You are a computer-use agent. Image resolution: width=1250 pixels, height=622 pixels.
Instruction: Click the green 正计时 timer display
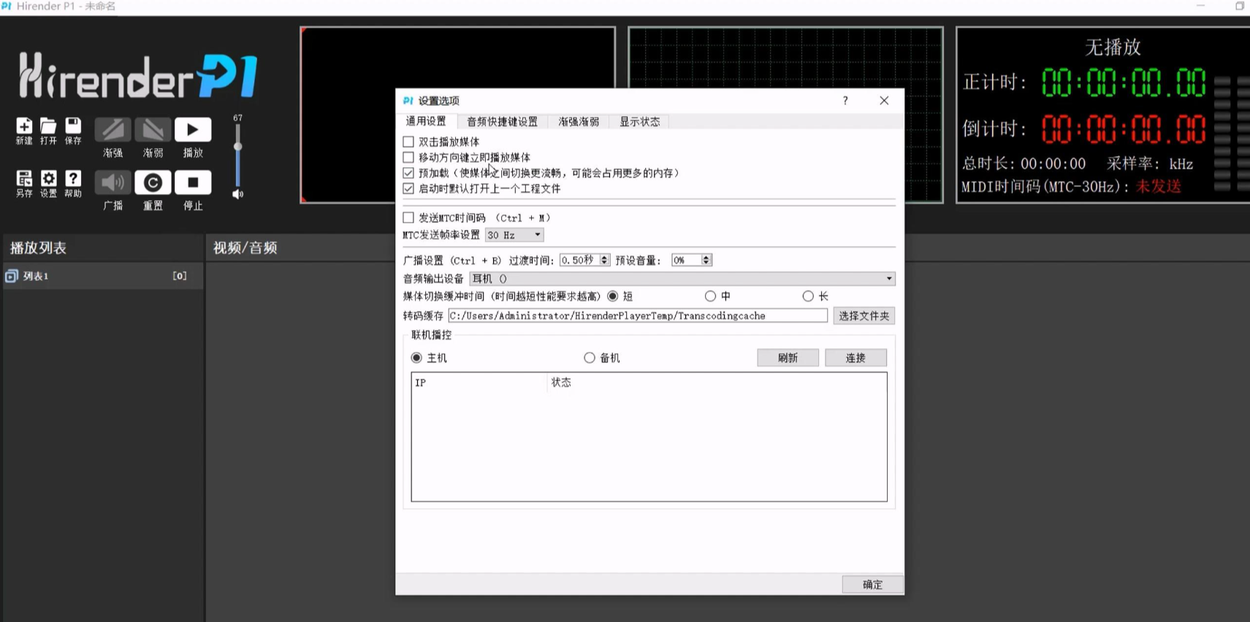pos(1124,82)
